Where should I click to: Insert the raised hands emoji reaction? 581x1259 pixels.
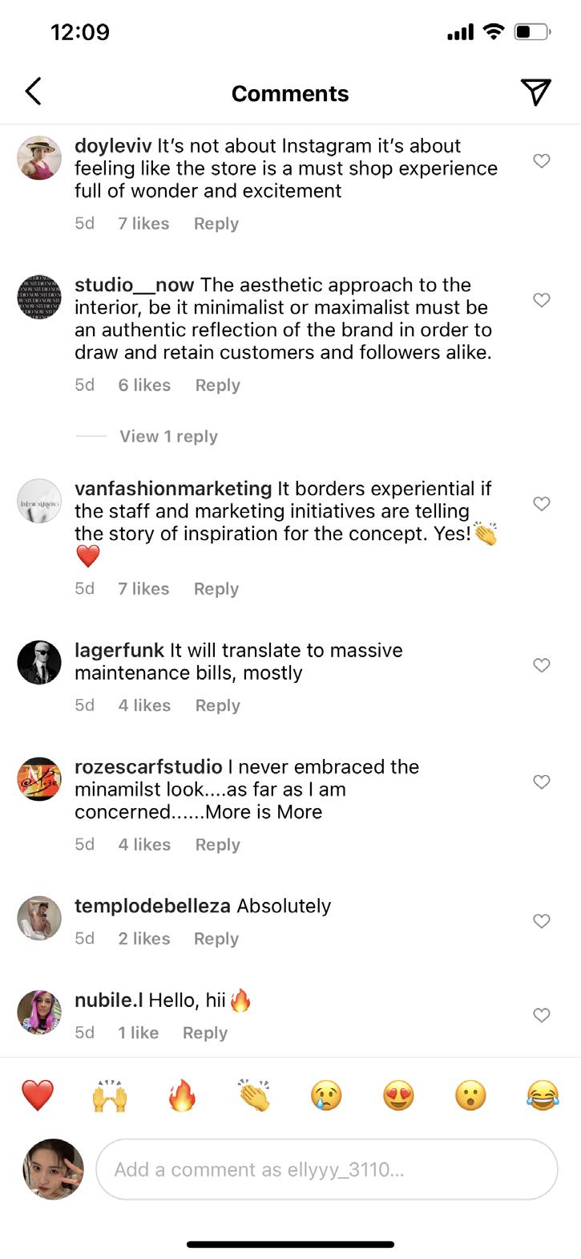point(110,1095)
